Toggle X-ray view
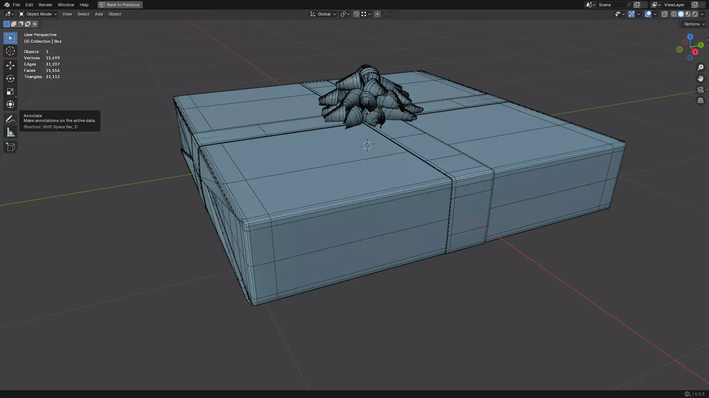709x398 pixels. tap(664, 14)
